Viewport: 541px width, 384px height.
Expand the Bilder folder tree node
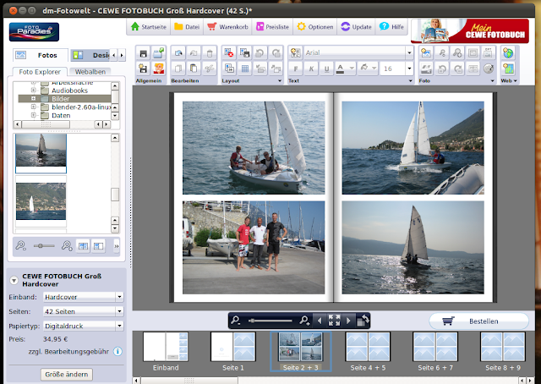pos(34,98)
